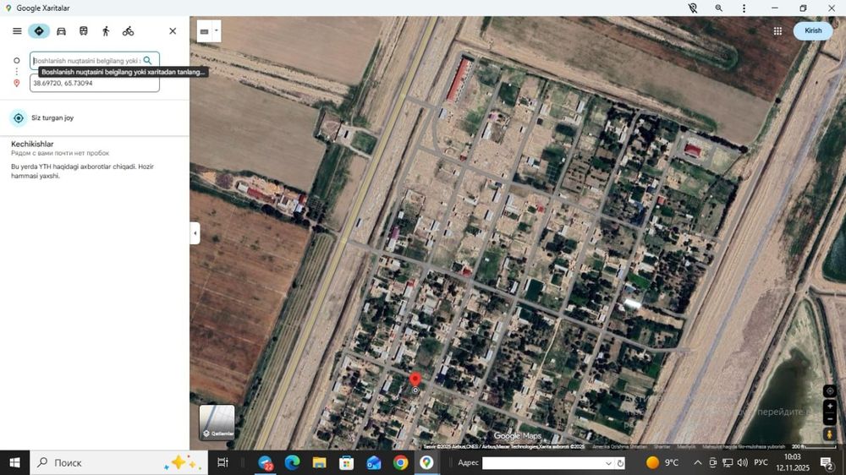Open the hamburger main menu

17,31
